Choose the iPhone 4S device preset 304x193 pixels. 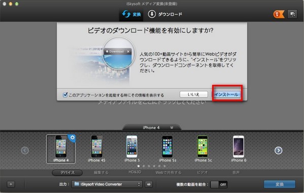click(96, 149)
